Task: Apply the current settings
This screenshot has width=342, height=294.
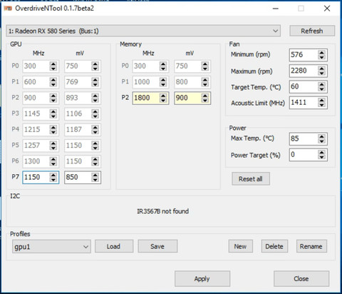Action: [x=202, y=279]
